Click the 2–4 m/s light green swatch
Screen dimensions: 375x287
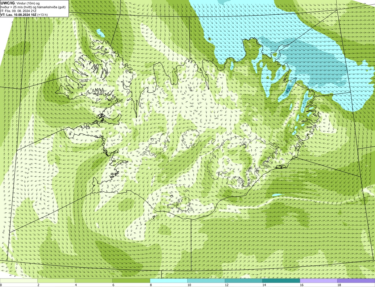[x=56, y=281]
